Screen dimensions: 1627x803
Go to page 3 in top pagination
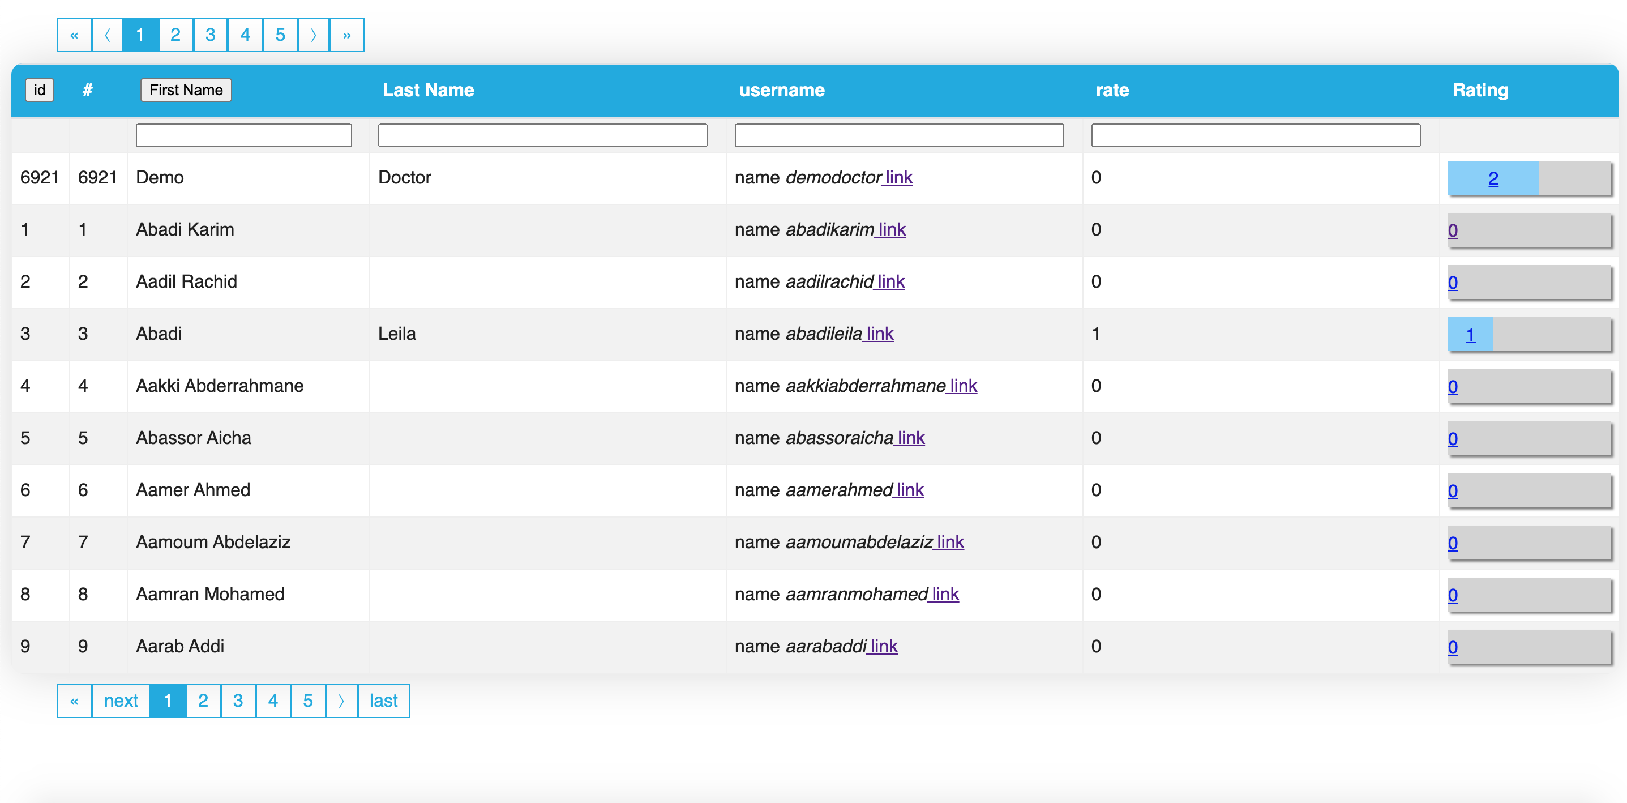click(x=211, y=35)
